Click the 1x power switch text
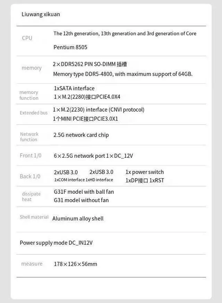Viewport: 222px width, 303px height. point(145,172)
